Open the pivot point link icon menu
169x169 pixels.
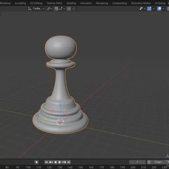[50, 9]
